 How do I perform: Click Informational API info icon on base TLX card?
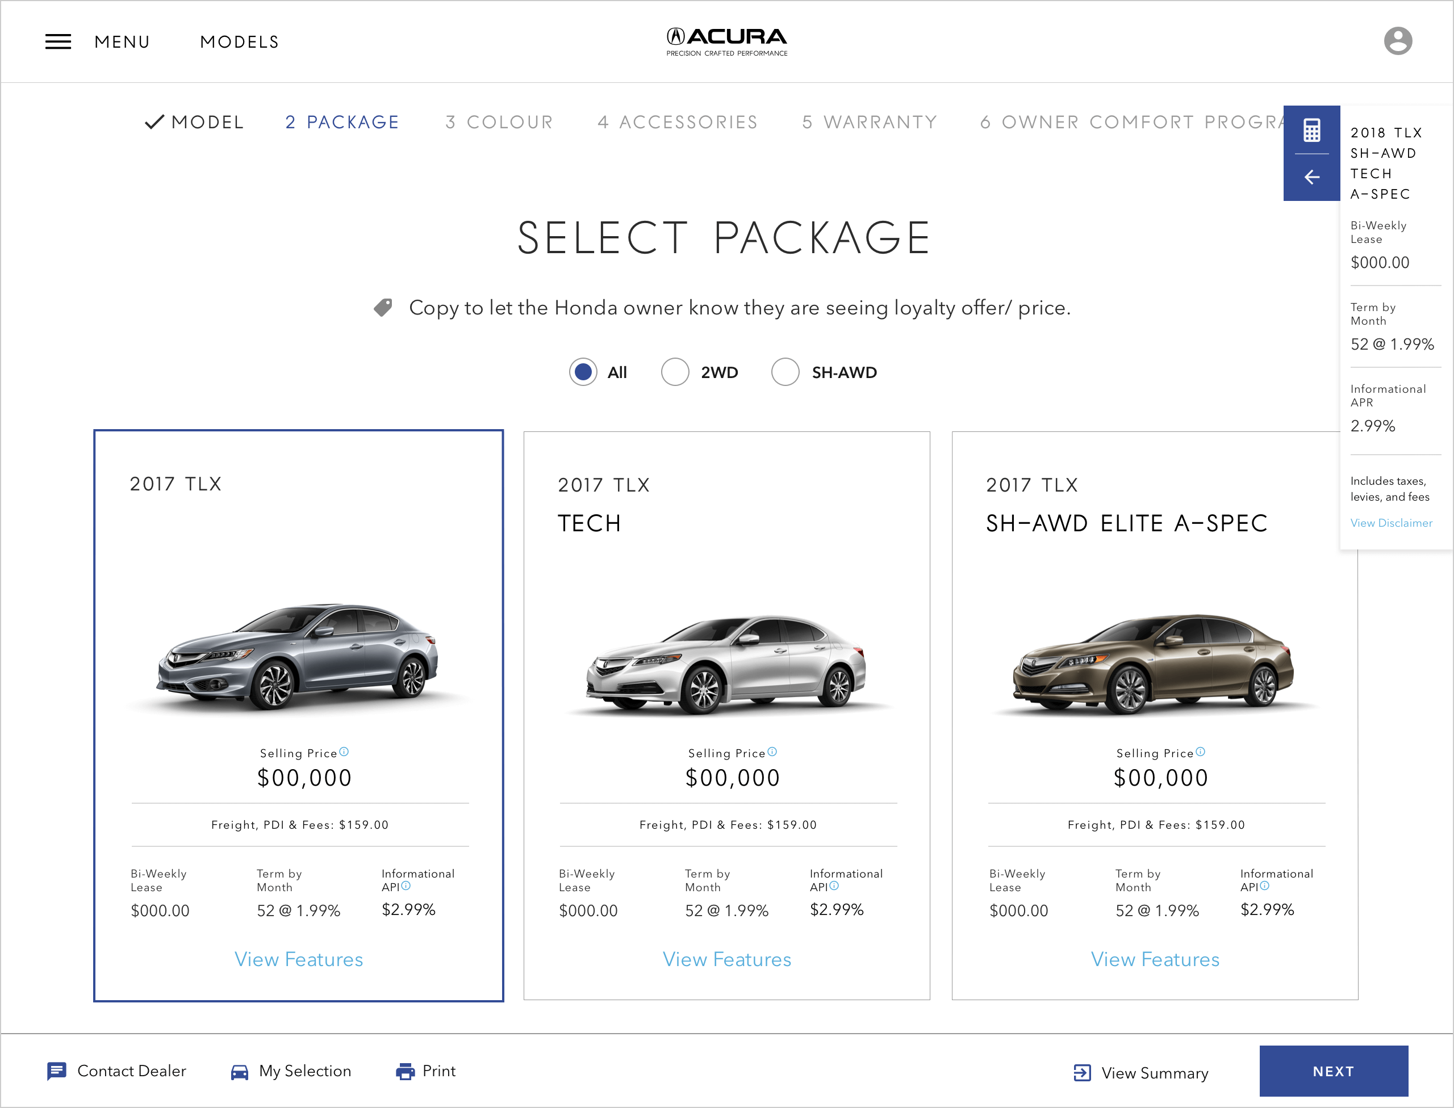coord(406,885)
